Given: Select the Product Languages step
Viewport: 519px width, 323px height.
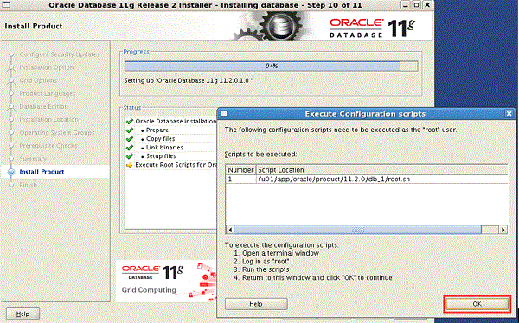Looking at the screenshot, I should (x=48, y=93).
